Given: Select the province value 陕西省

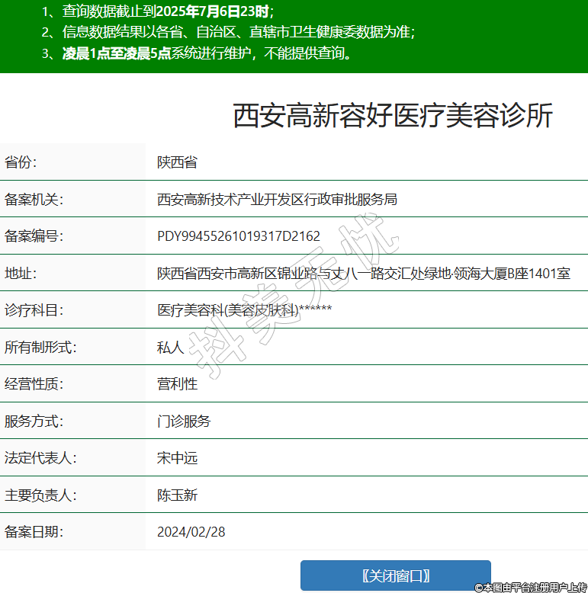Looking at the screenshot, I should coord(177,162).
